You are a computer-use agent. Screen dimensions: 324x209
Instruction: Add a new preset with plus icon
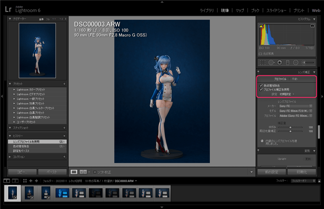(64, 84)
